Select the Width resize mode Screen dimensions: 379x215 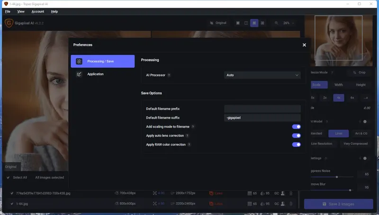click(338, 85)
